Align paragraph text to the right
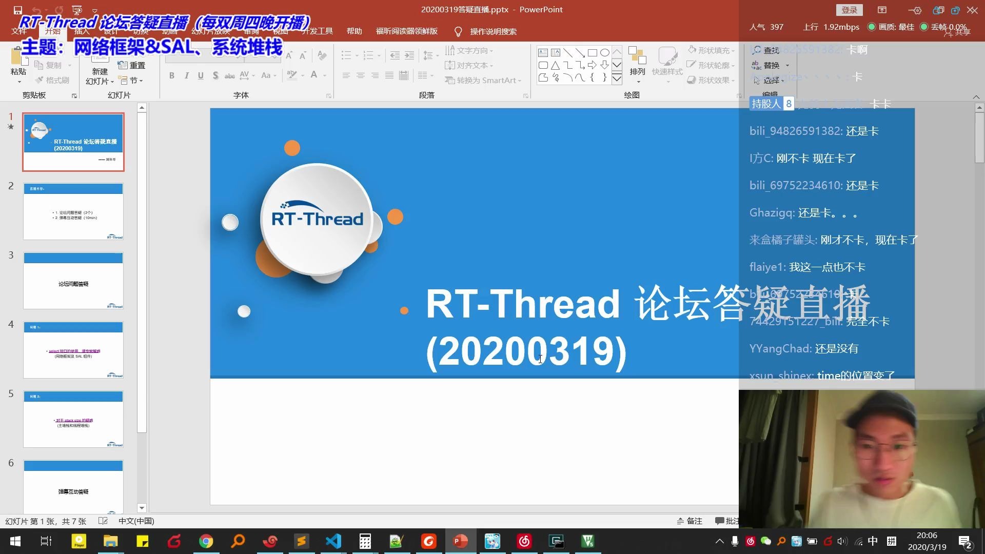 click(375, 75)
